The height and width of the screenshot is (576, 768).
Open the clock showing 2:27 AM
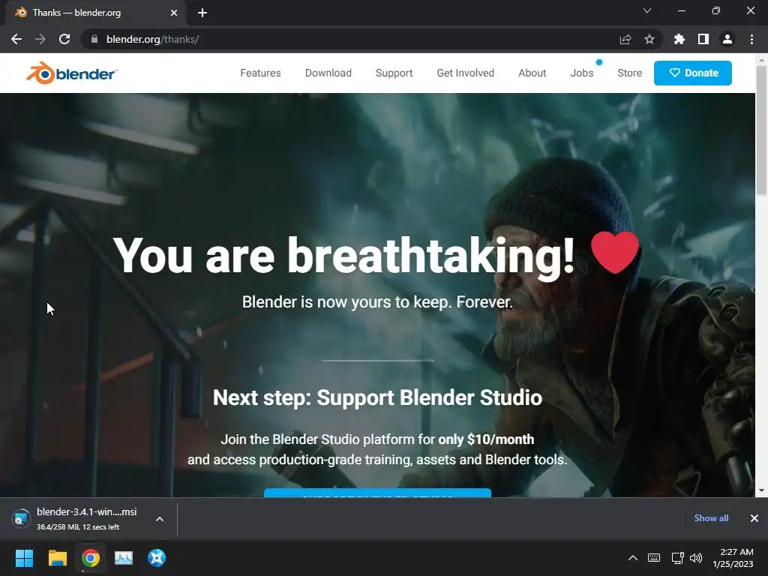(x=733, y=558)
